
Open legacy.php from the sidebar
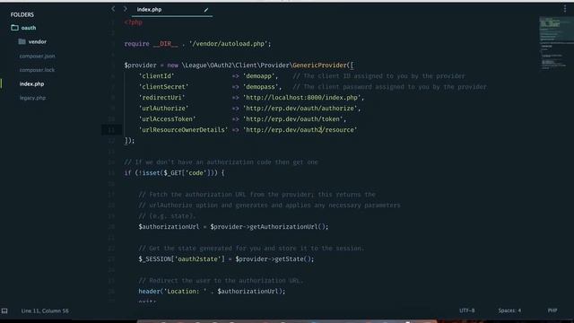32,98
